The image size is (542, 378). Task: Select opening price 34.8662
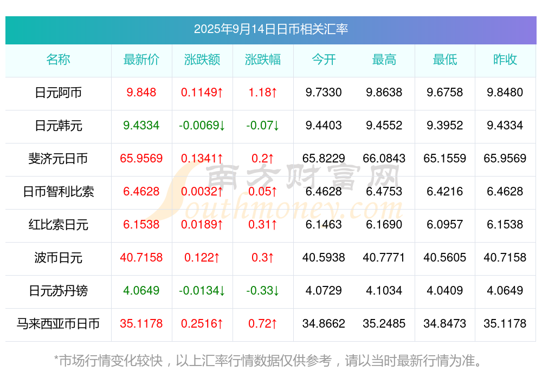[x=324, y=323]
